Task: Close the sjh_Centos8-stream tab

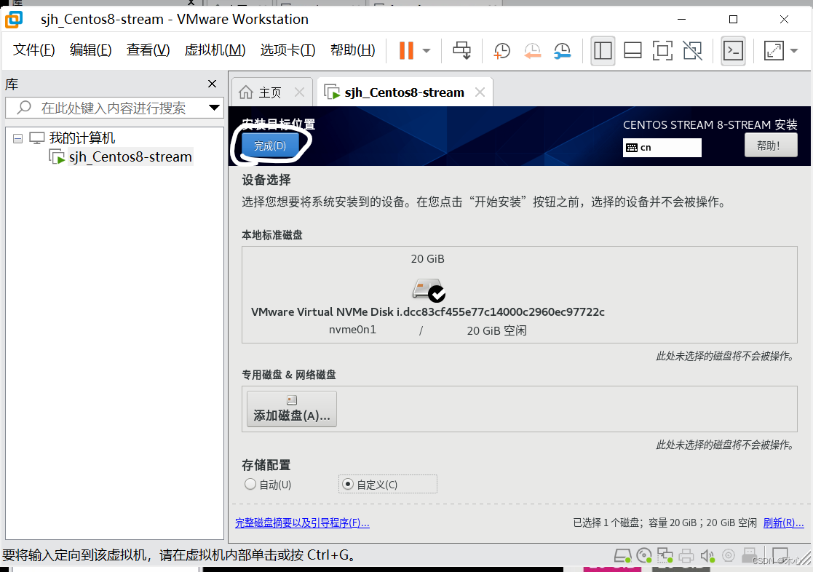Action: click(x=480, y=92)
